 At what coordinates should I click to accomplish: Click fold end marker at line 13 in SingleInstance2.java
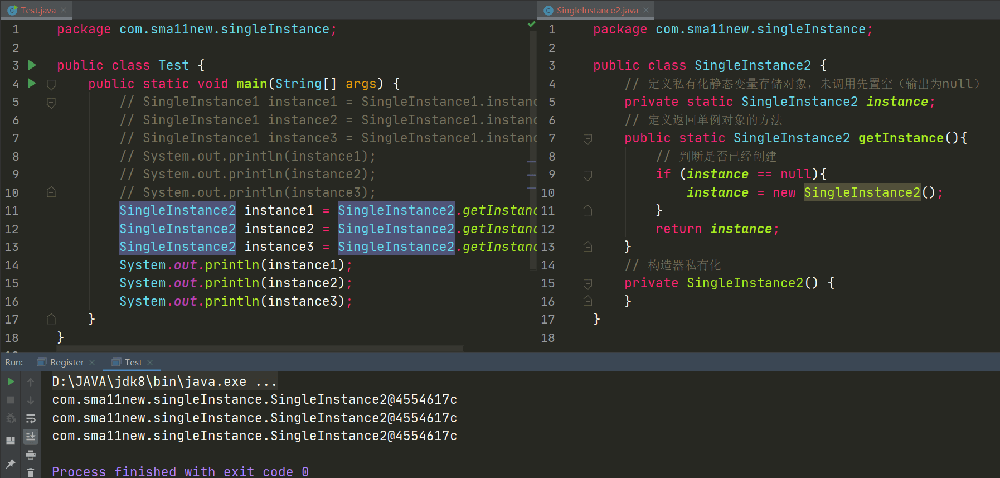pyautogui.click(x=588, y=247)
